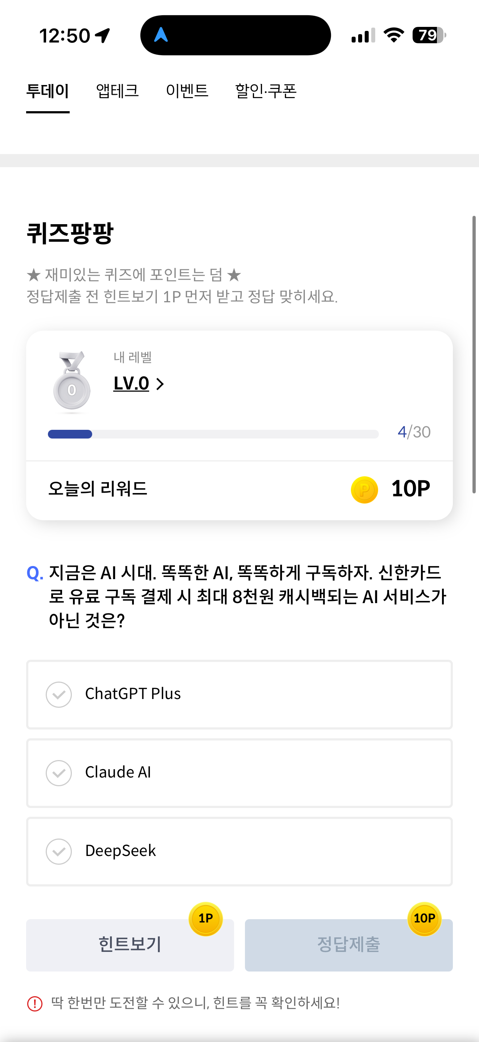Click the vertical scrollbar on right edge
479x1042 pixels.
tap(474, 354)
